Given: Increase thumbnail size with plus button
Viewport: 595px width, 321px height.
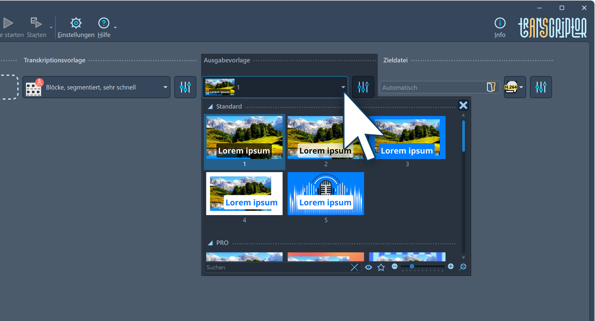Looking at the screenshot, I should (451, 266).
